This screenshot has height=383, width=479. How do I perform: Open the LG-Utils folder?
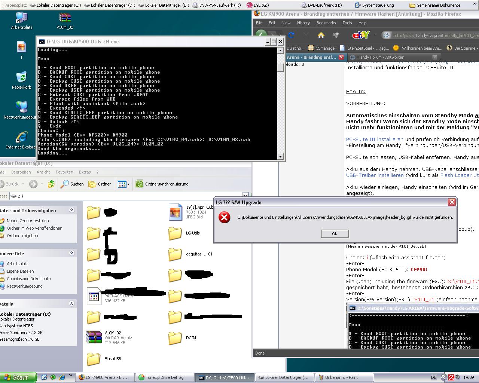184,233
